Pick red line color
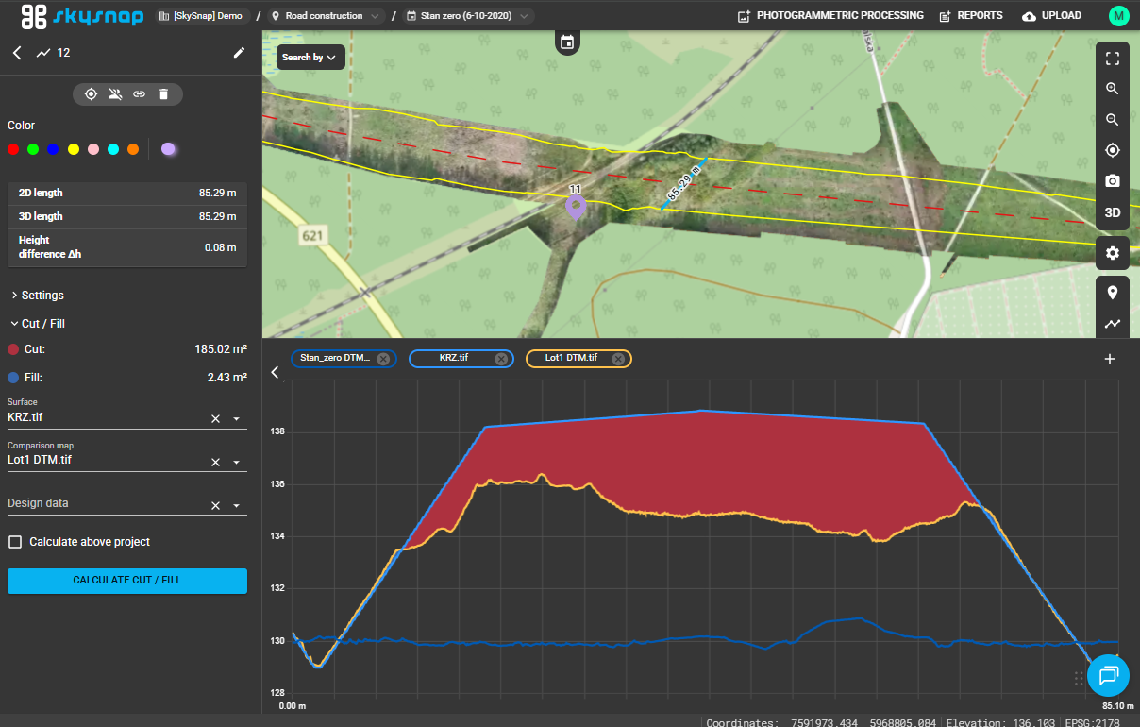Viewport: 1140px width, 727px height. tap(13, 149)
